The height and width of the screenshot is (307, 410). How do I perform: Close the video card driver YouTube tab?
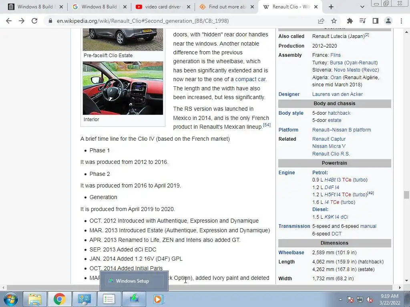(189, 7)
